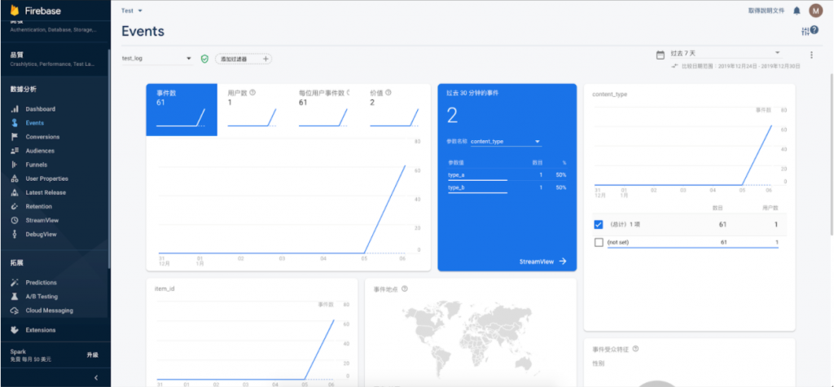Open 取得說明文件 documentation link
Screen dimensions: 834x387
[x=766, y=10]
